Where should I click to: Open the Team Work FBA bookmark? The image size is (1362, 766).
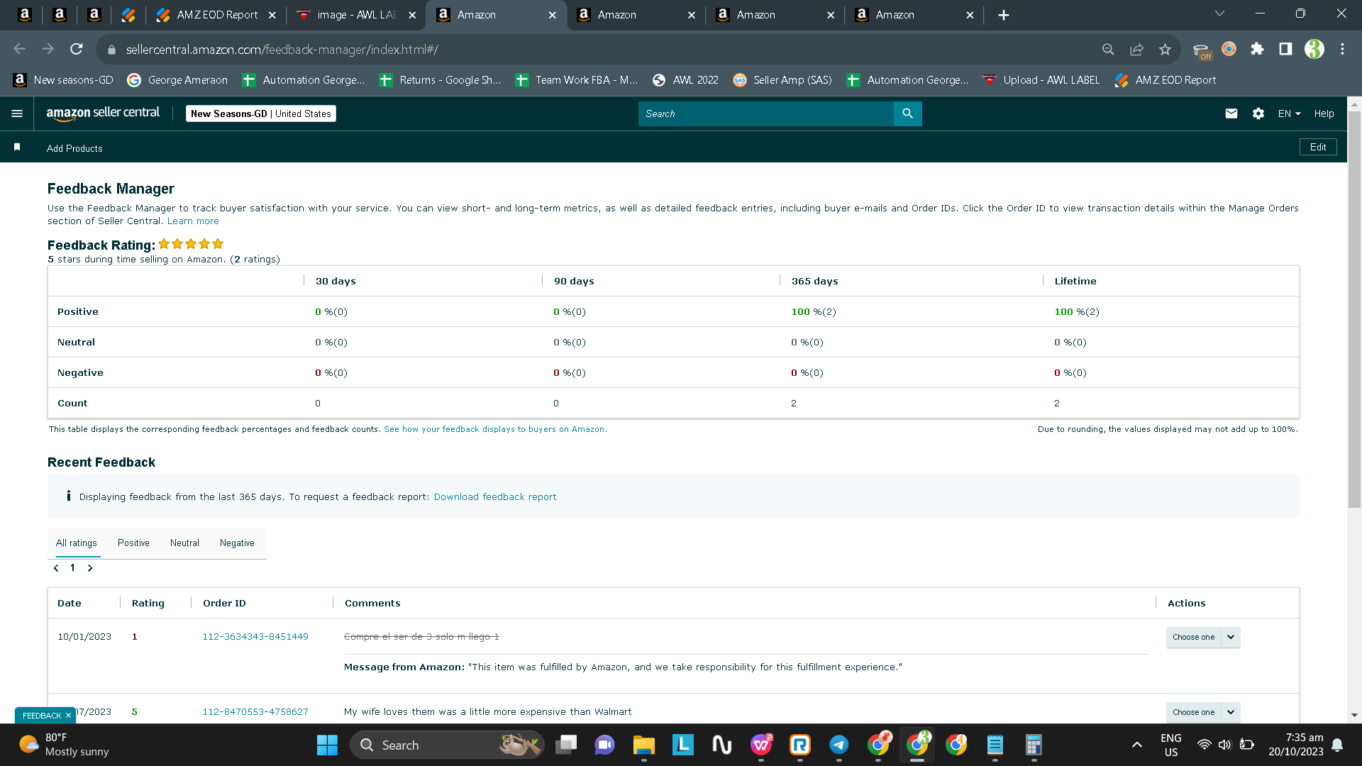point(576,80)
